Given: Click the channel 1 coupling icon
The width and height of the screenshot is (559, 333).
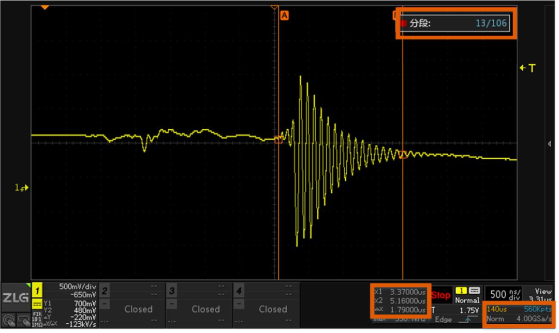Looking at the screenshot, I should tap(37, 305).
